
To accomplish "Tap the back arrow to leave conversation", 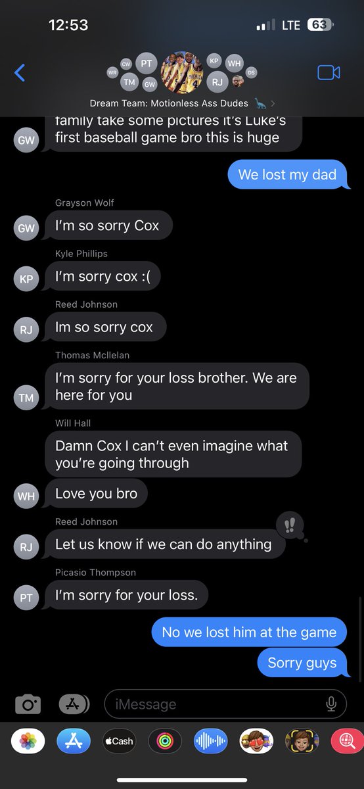I will (20, 72).
